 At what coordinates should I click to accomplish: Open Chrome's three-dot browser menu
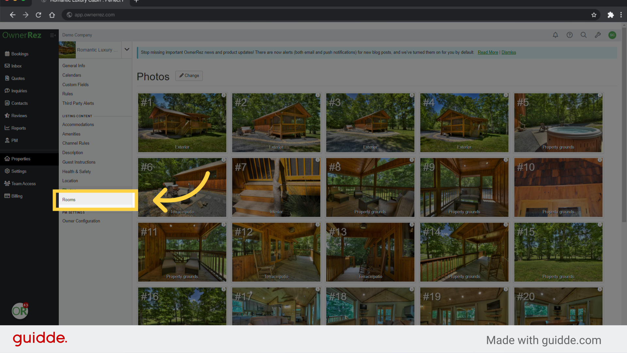click(x=621, y=15)
